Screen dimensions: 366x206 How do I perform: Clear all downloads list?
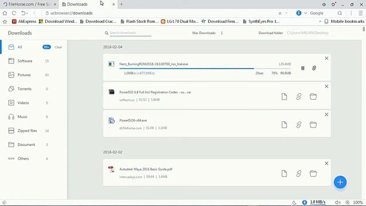(x=58, y=47)
